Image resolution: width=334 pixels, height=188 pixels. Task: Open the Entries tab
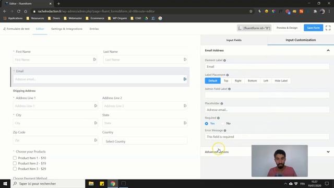(94, 29)
